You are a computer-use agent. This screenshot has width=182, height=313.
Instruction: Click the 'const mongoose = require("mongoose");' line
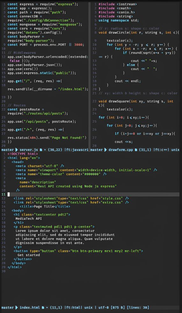pyautogui.click(x=45, y=24)
